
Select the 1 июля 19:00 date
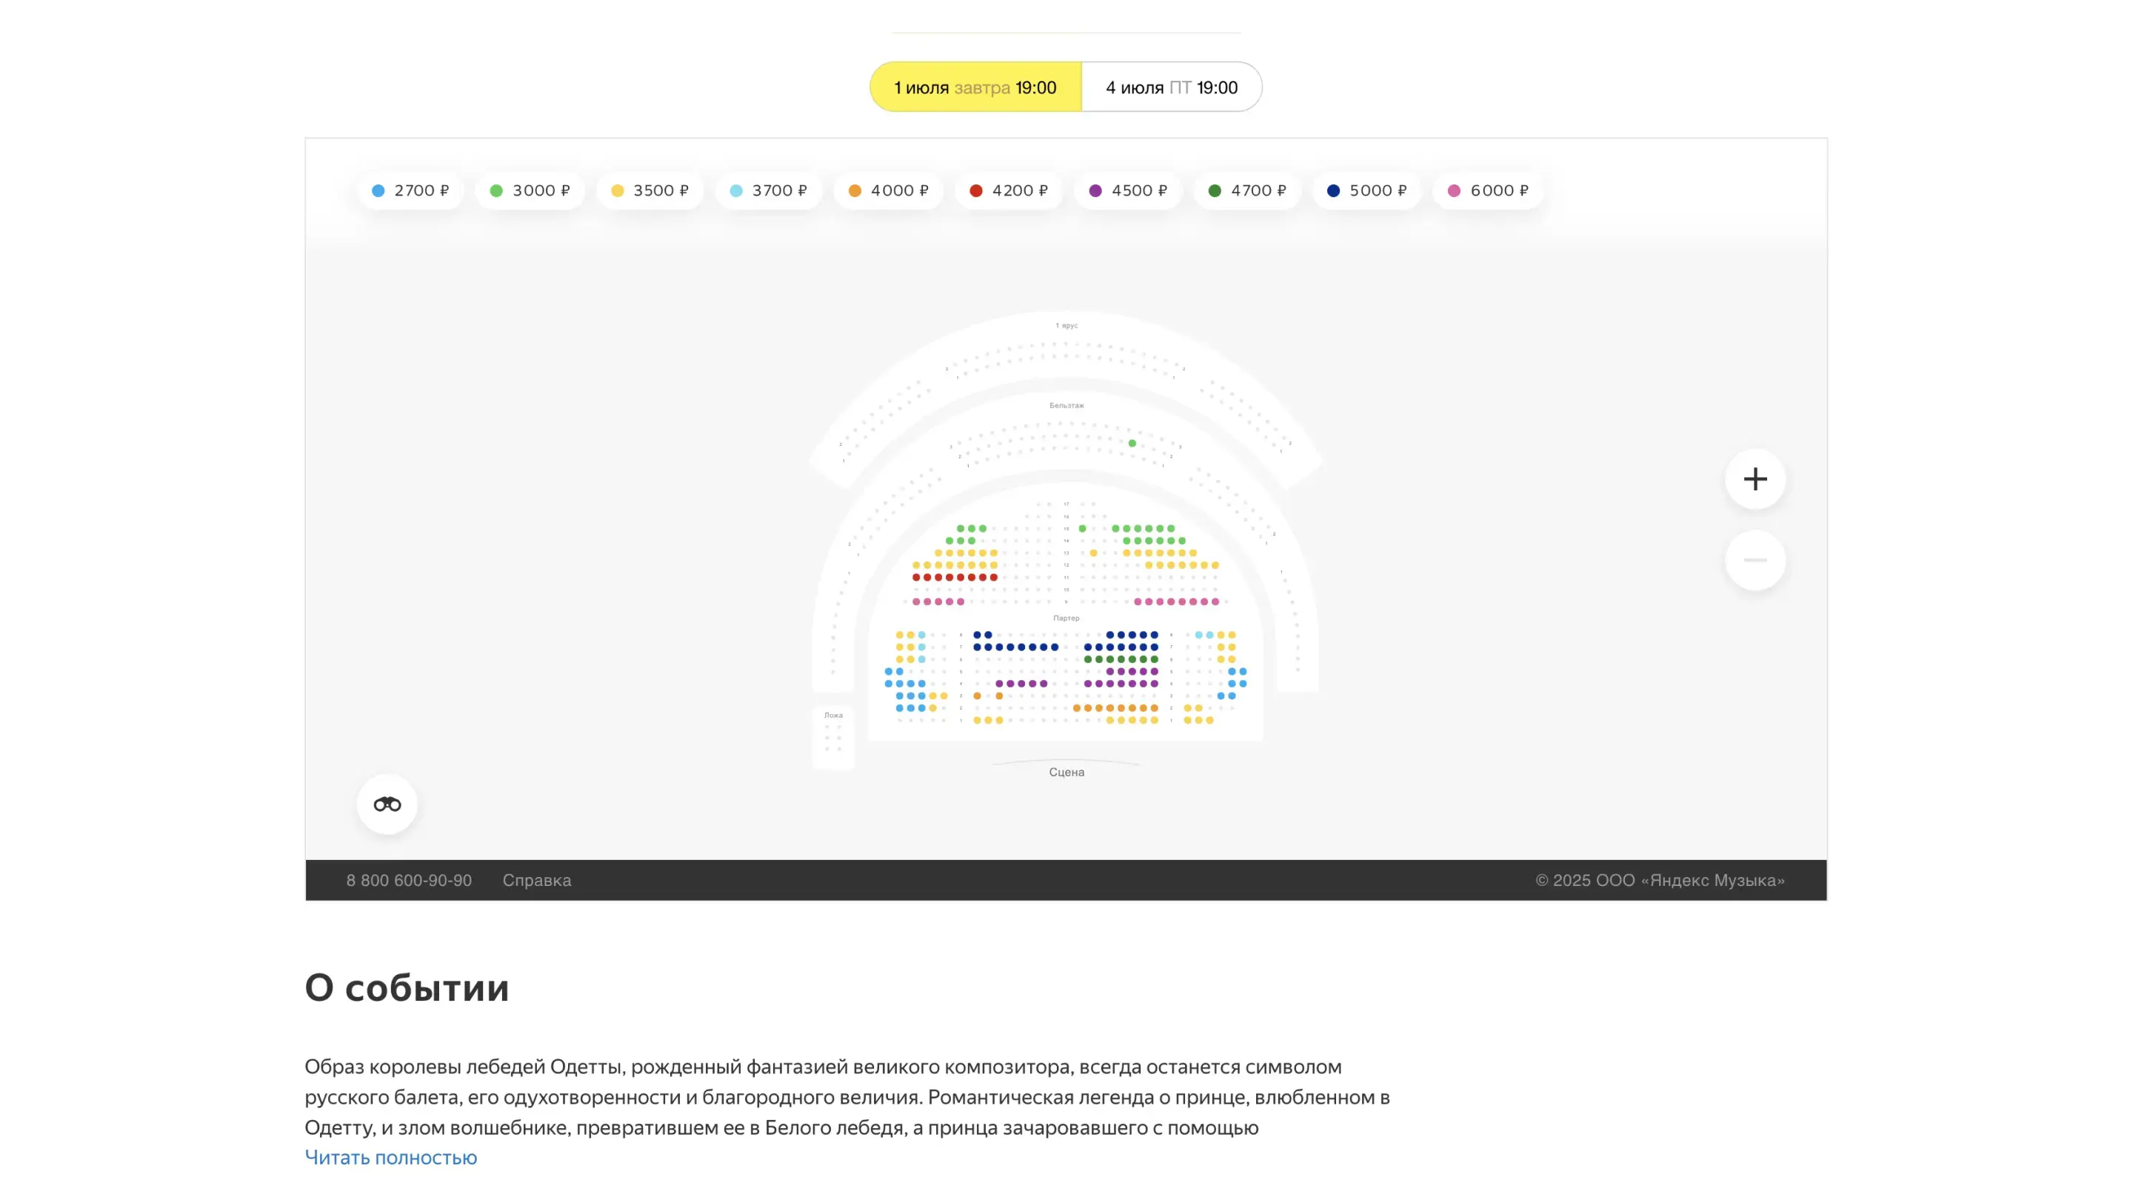click(x=975, y=87)
